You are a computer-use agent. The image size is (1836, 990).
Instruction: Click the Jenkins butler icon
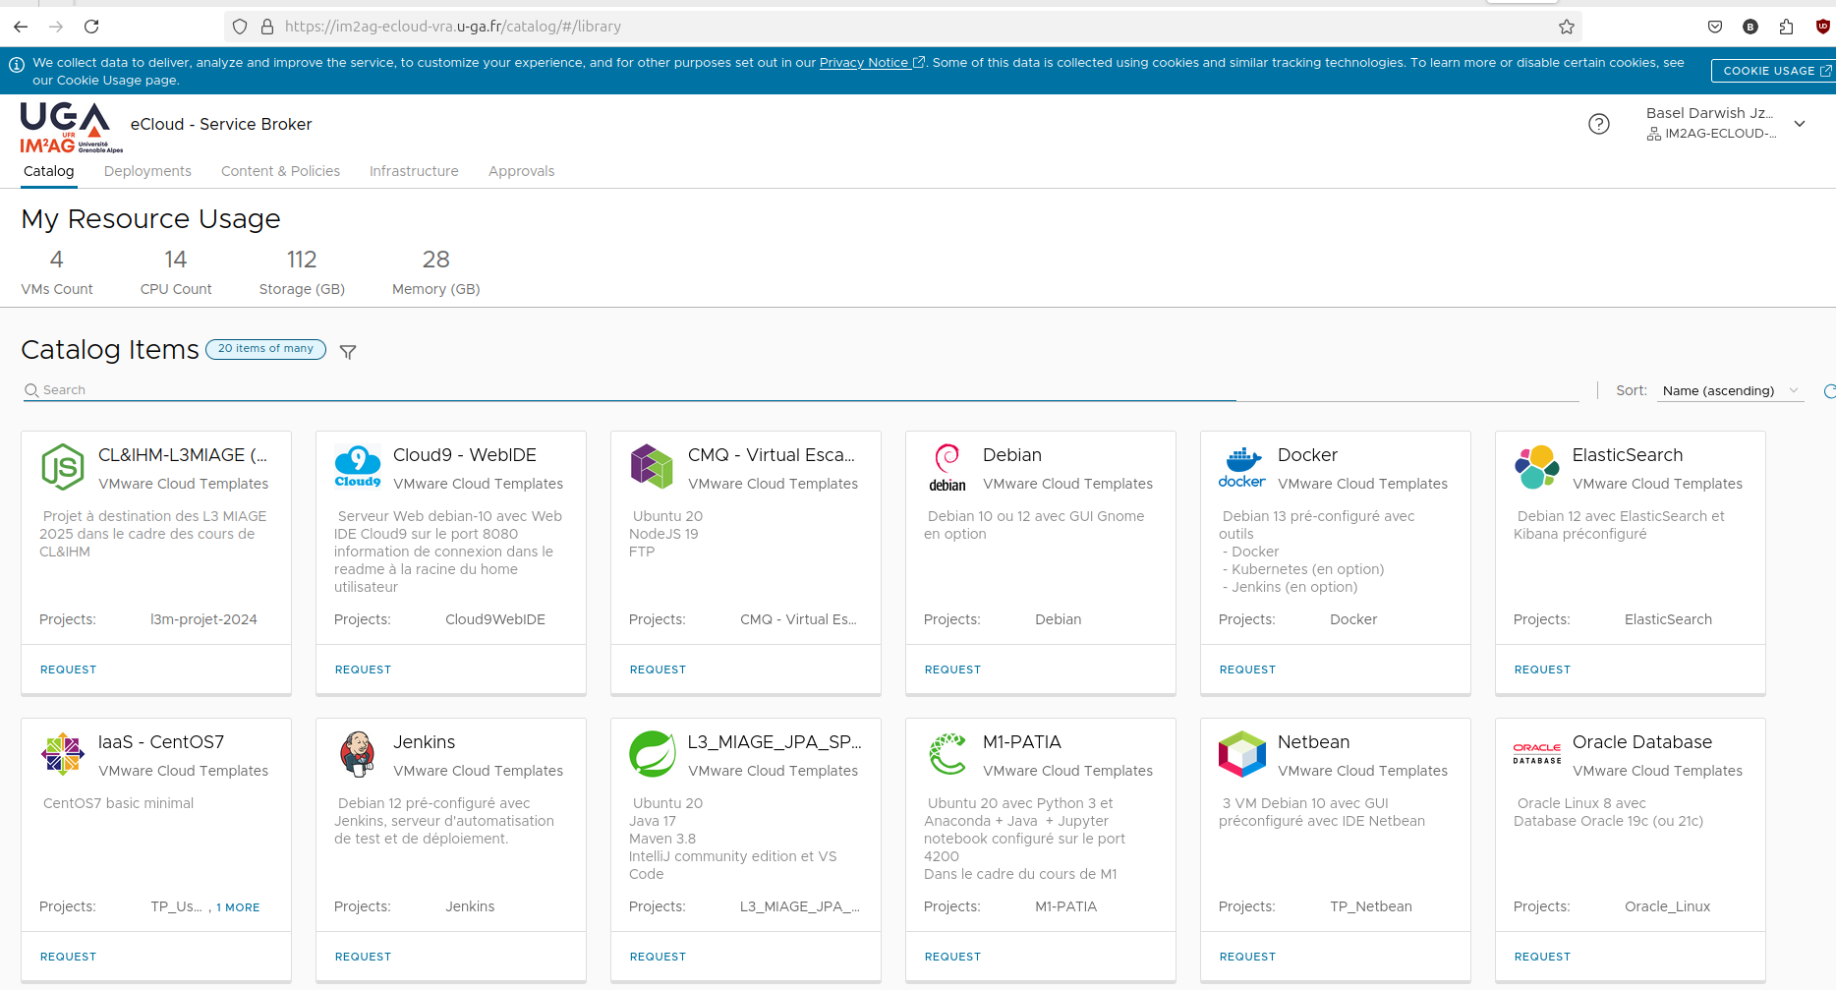357,754
